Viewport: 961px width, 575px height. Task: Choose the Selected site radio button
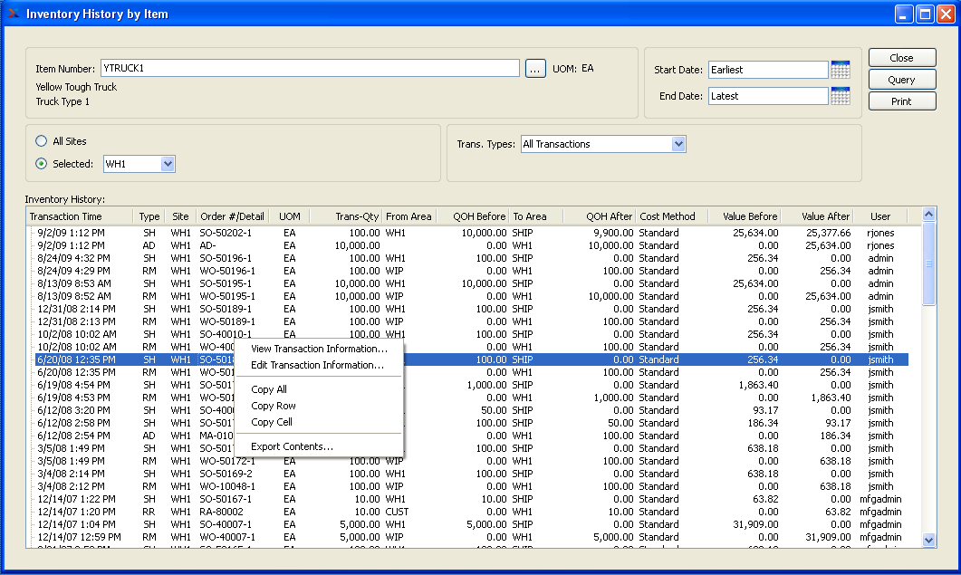[x=41, y=164]
